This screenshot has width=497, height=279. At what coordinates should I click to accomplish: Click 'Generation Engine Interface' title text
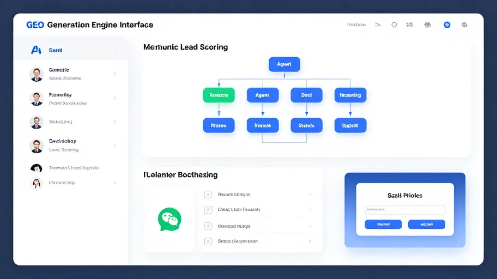coord(100,25)
